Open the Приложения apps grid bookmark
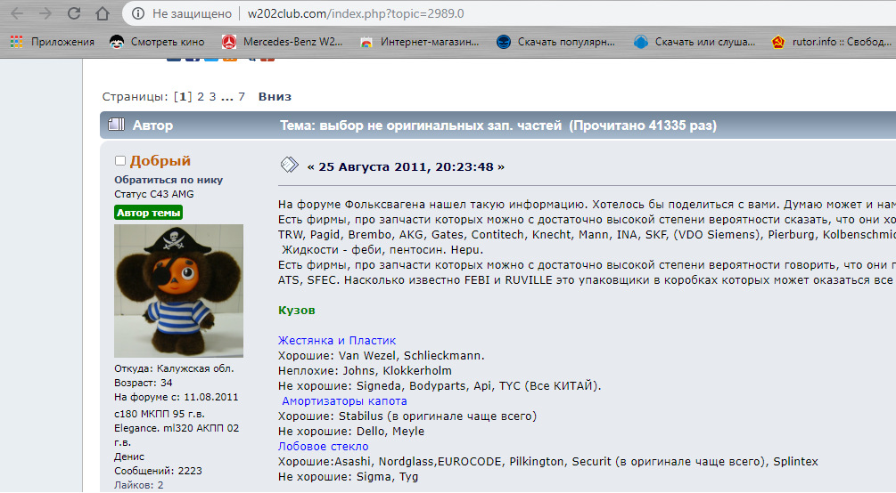 coord(52,42)
